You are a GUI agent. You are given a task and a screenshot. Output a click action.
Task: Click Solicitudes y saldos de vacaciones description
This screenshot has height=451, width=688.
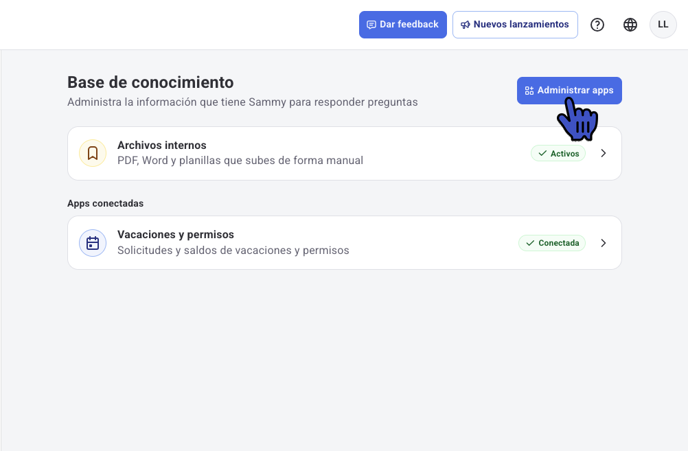(x=233, y=250)
